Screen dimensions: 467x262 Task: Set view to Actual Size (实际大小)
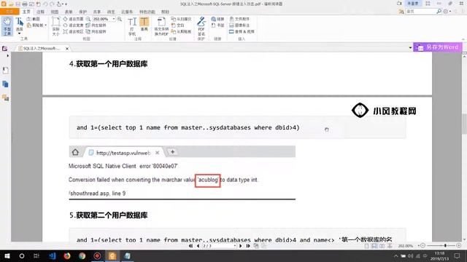[x=55, y=26]
